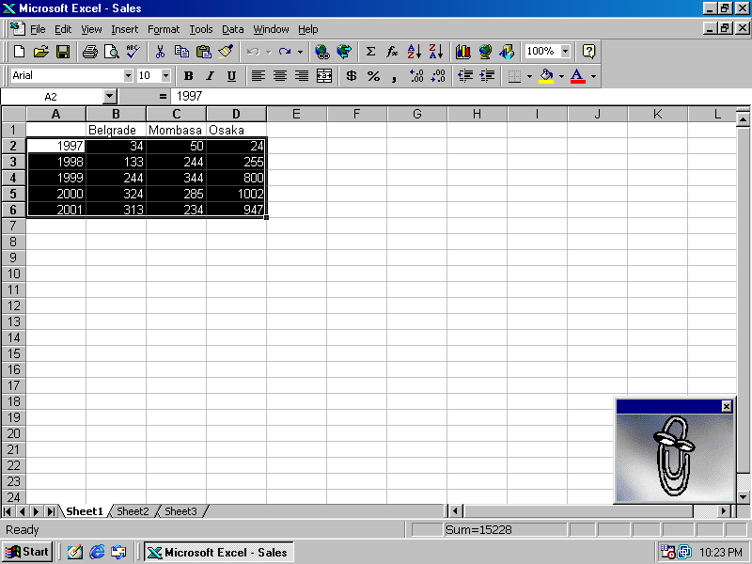Open the Edit menu
The image size is (752, 564).
coord(63,29)
